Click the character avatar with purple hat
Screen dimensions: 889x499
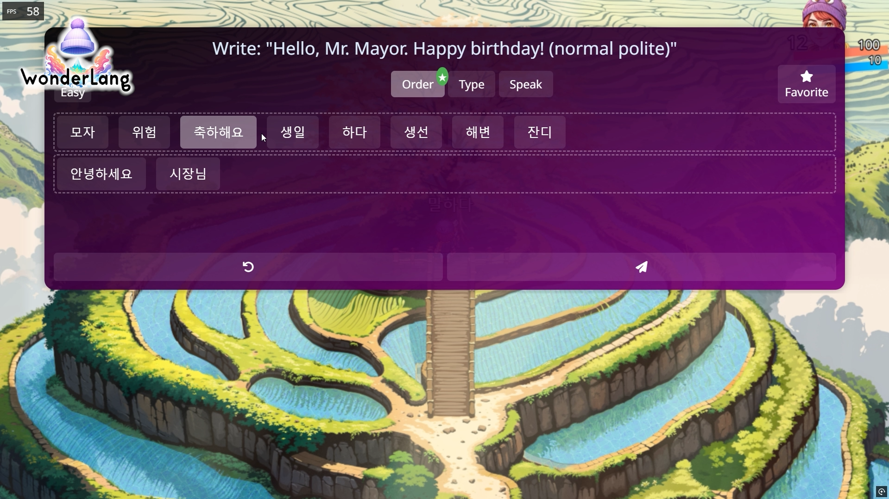pyautogui.click(x=825, y=14)
